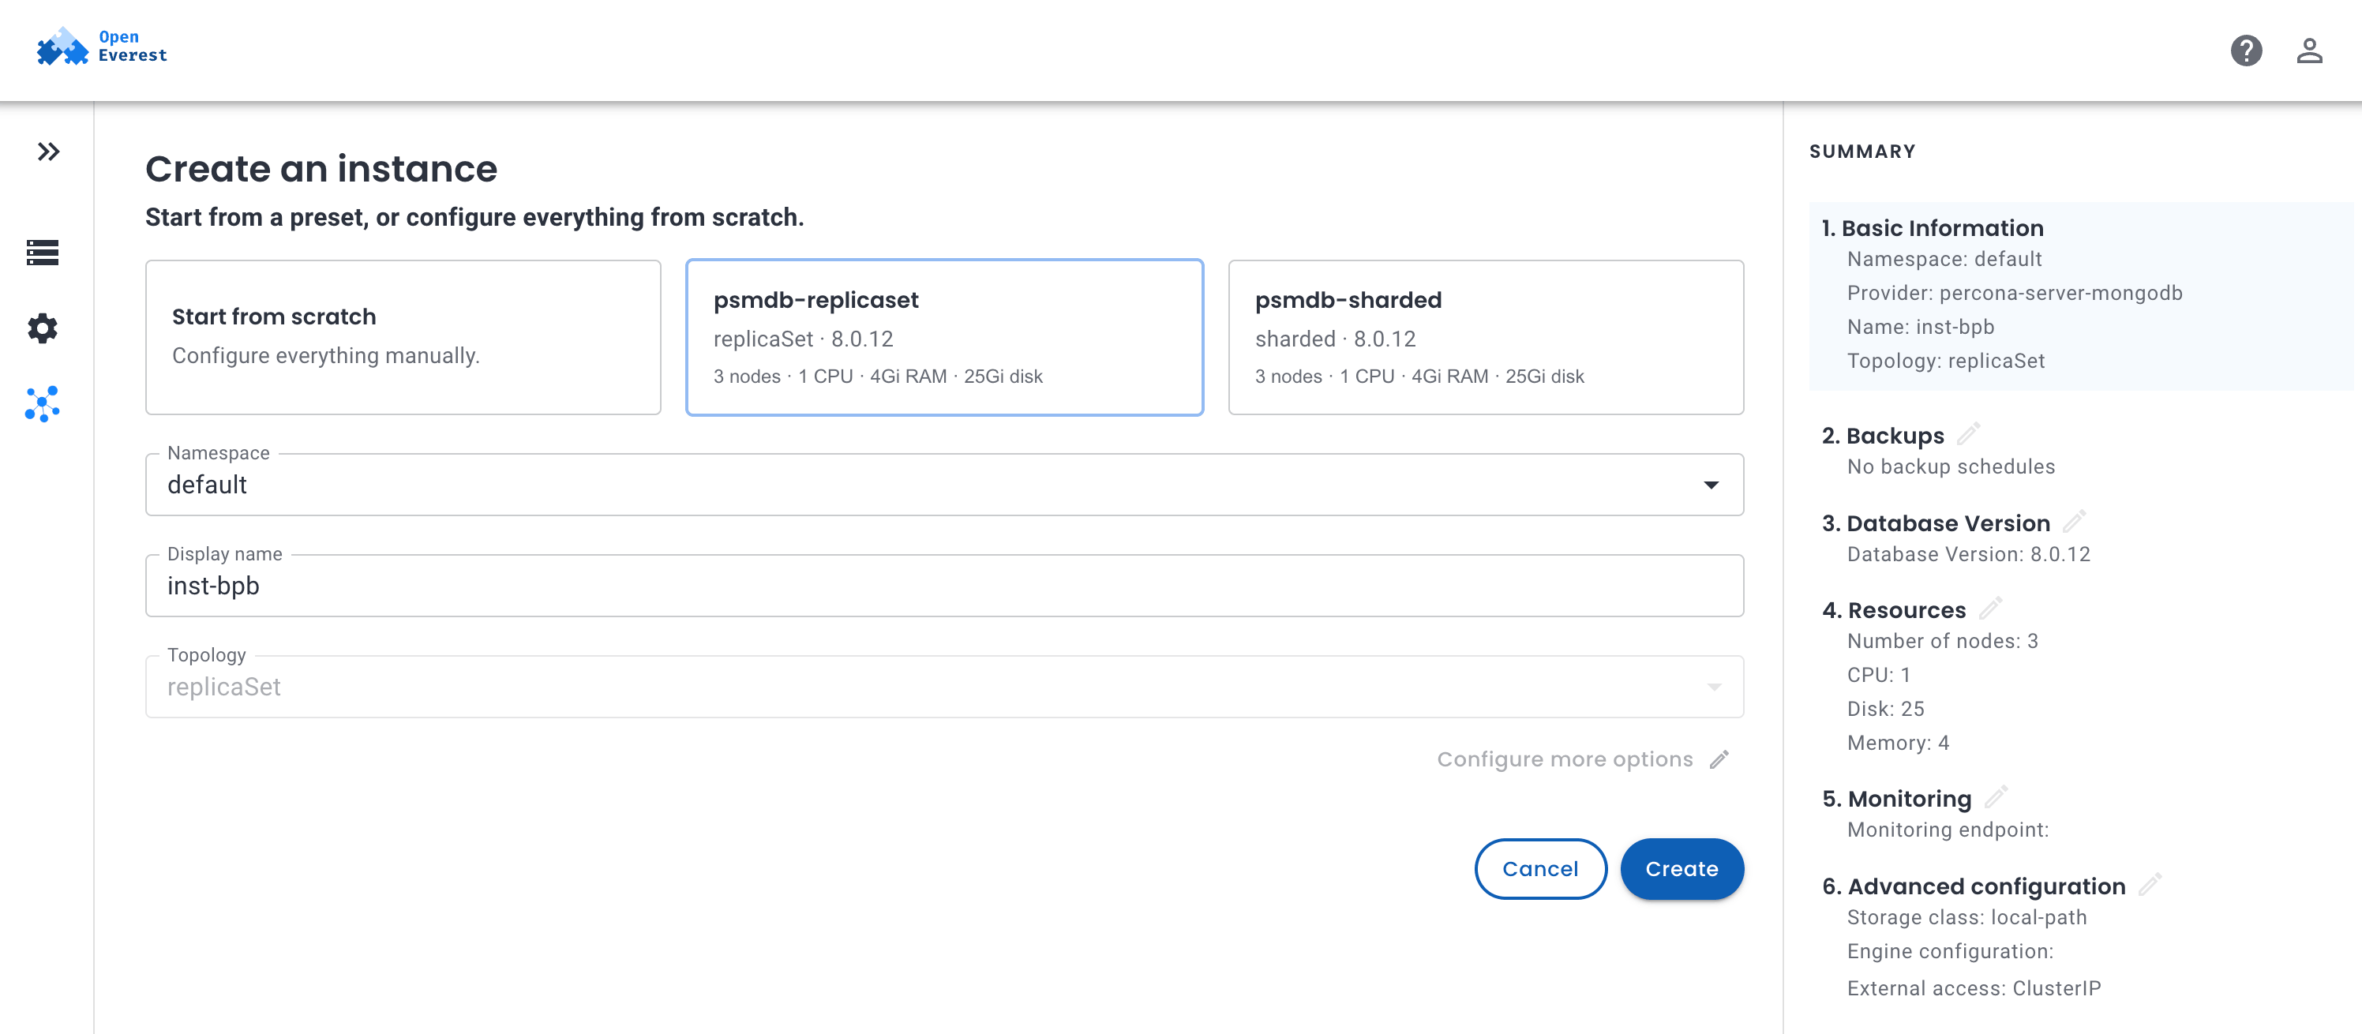2362x1034 pixels.
Task: Click the Create button
Action: [x=1682, y=869]
